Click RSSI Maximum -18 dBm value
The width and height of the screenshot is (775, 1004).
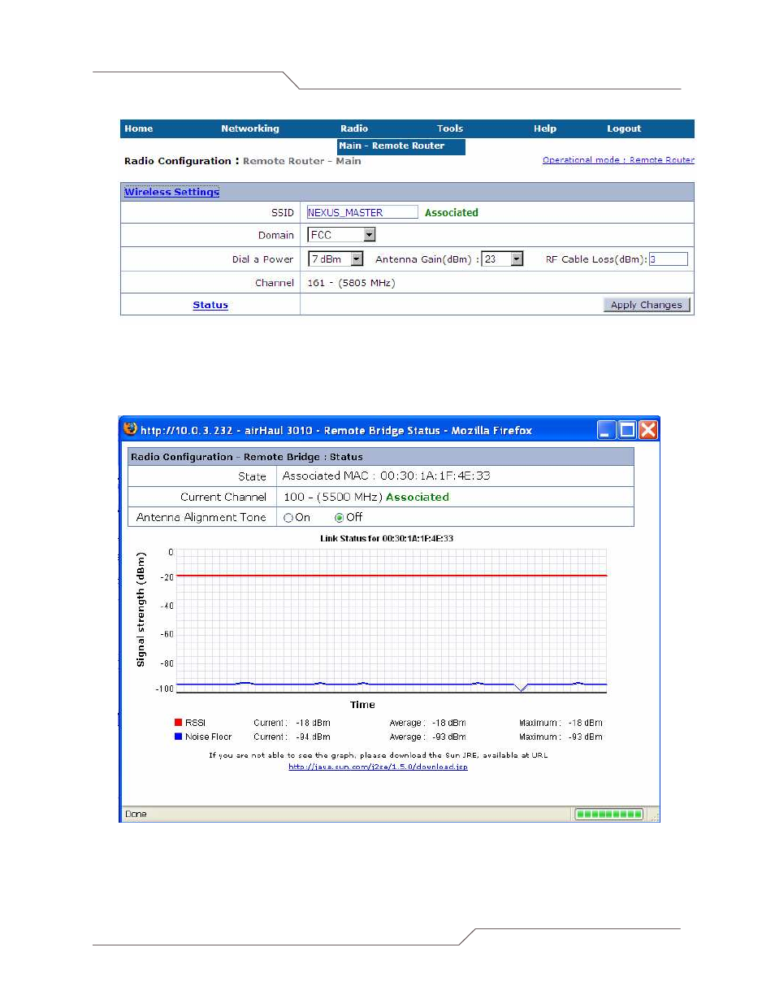(585, 723)
